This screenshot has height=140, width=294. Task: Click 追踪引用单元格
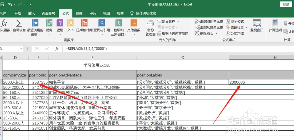[209, 21]
